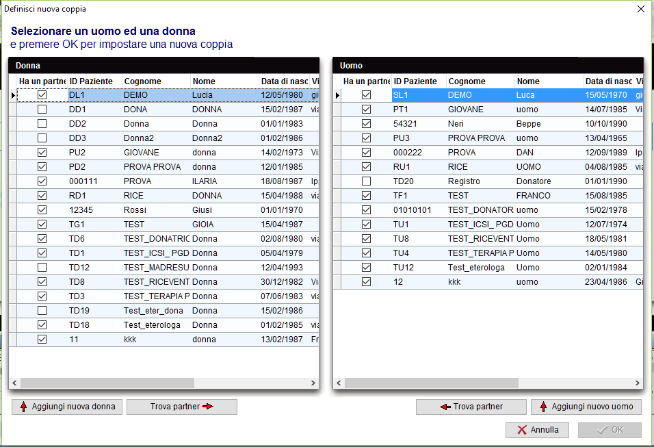
Task: Click row selector arrow for SL1 row
Action: pyautogui.click(x=337, y=95)
